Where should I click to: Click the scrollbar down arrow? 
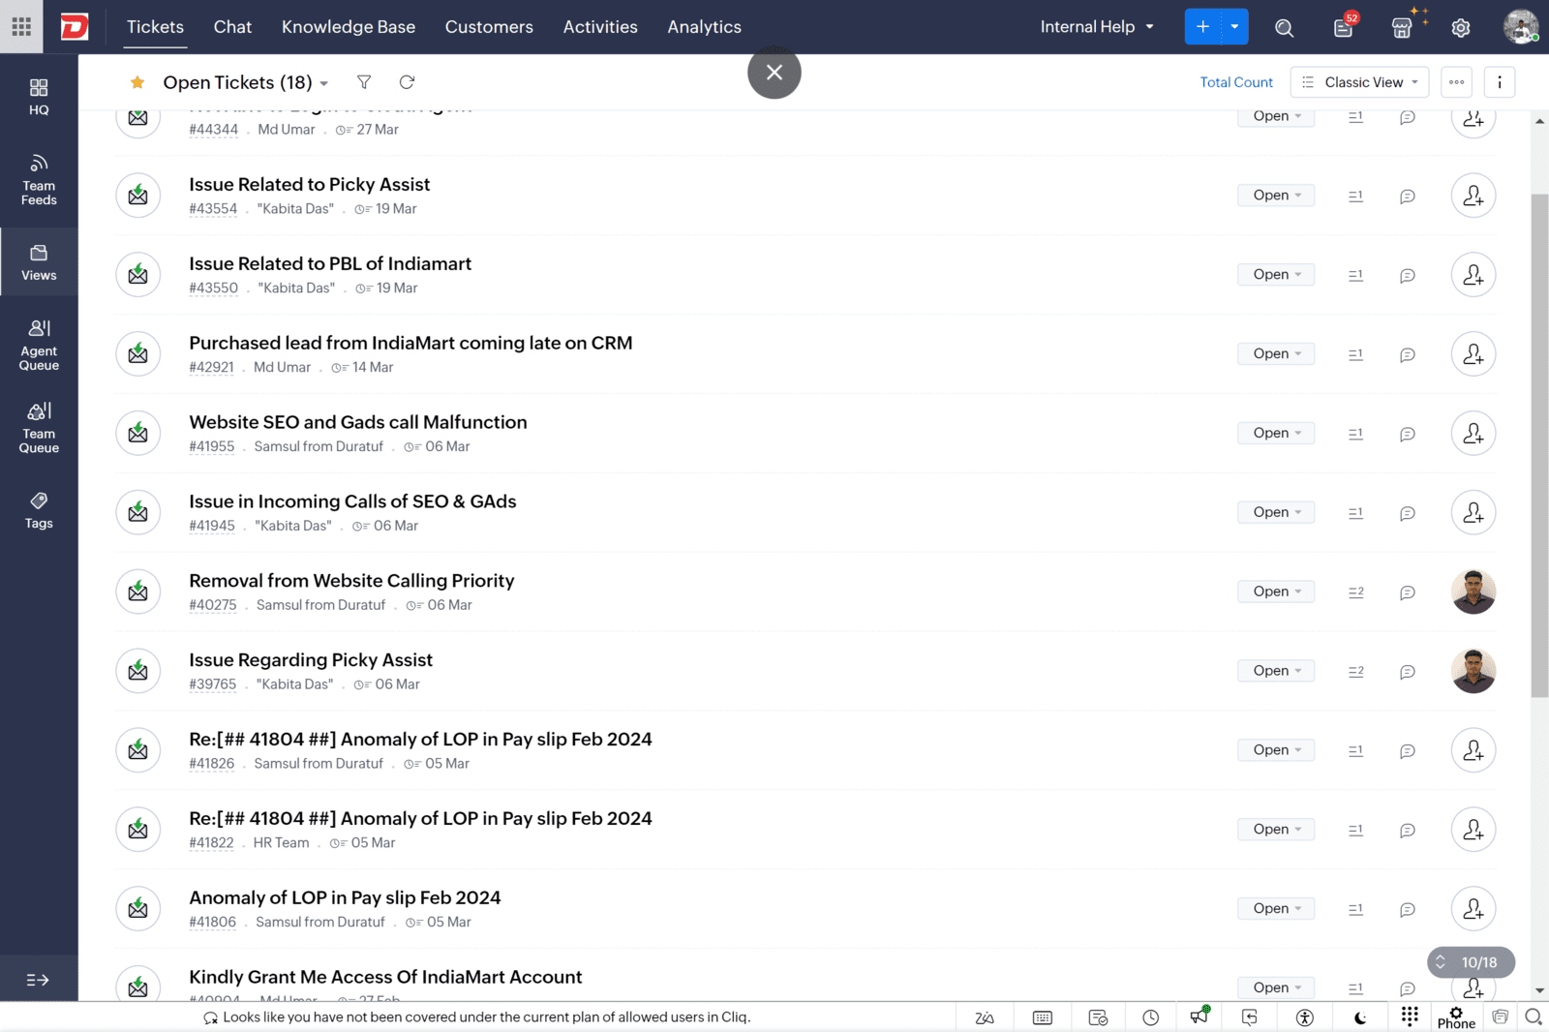pos(1539,991)
